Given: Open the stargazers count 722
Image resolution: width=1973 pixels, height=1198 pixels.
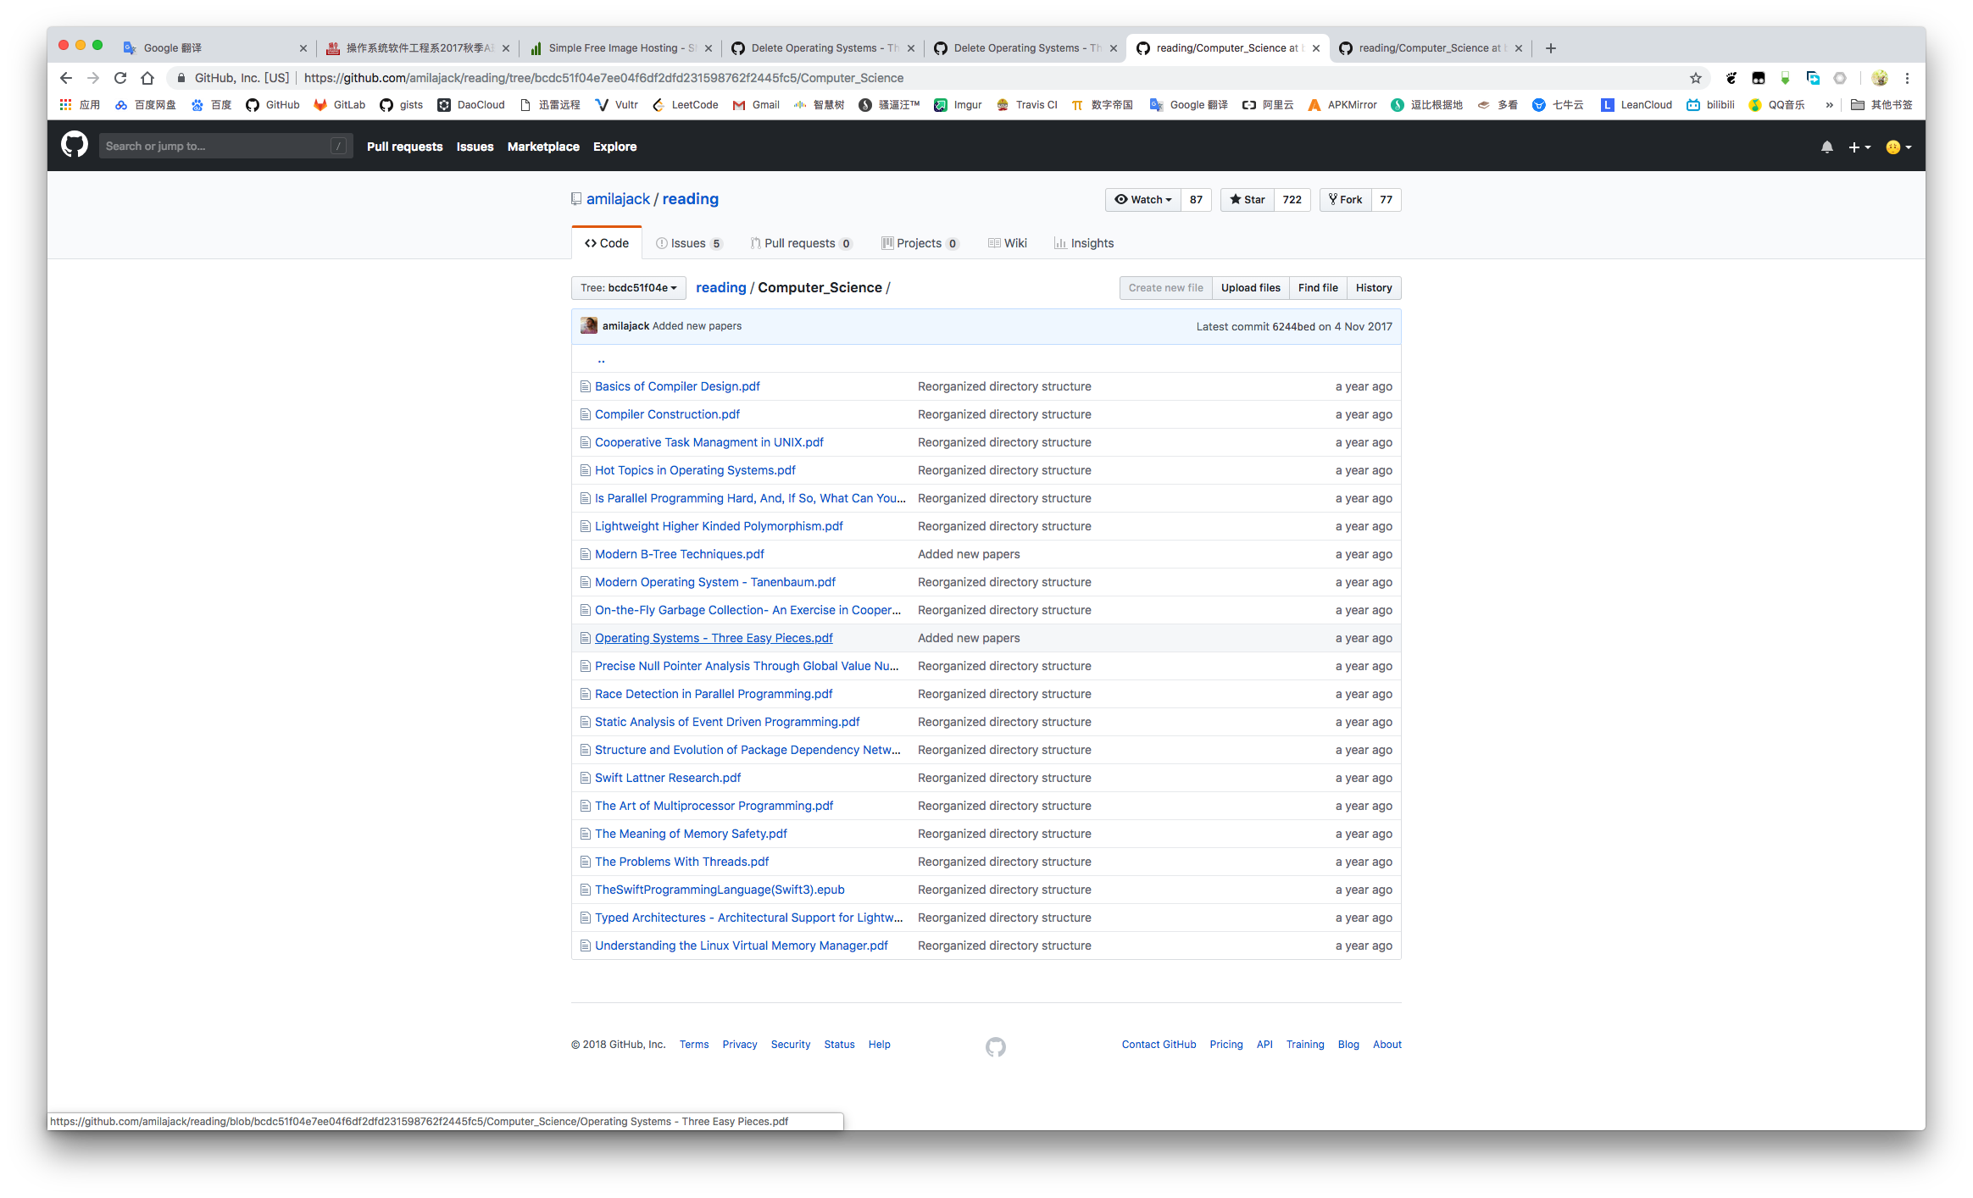Looking at the screenshot, I should (x=1292, y=200).
